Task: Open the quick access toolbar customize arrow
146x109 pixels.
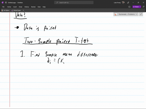Action: click(23, 10)
